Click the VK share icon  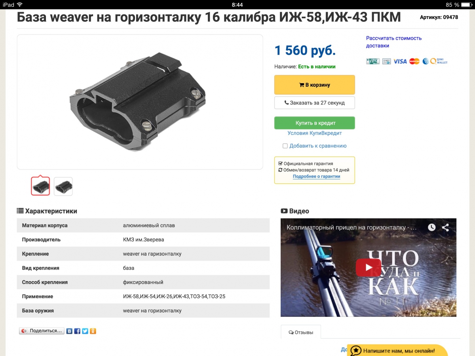click(69, 331)
